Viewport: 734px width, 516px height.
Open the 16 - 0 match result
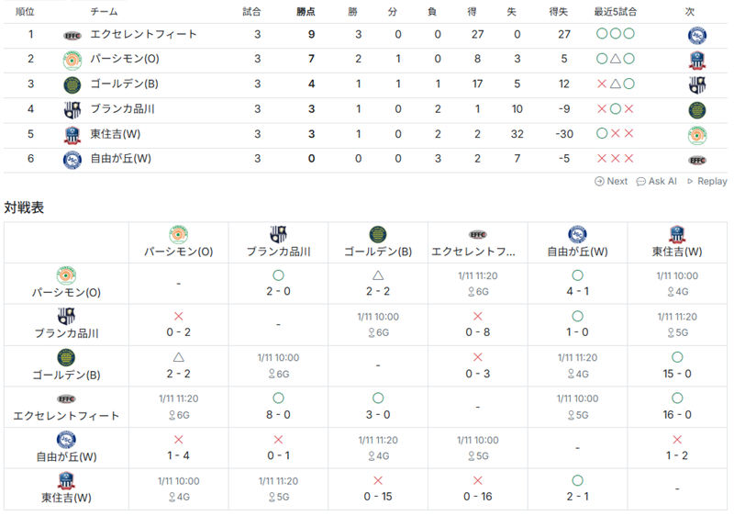click(x=677, y=415)
